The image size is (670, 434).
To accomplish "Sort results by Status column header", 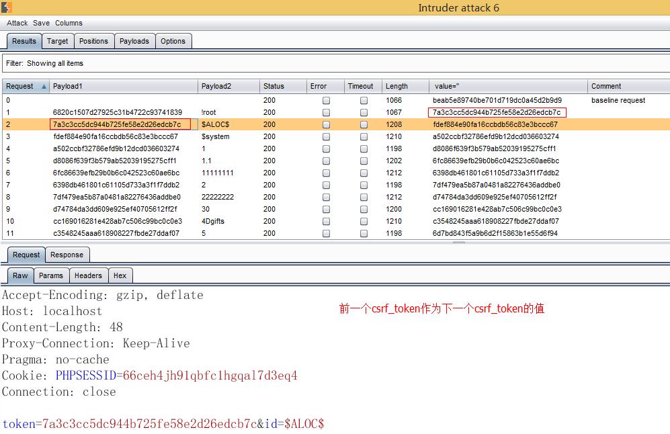I will pos(274,87).
